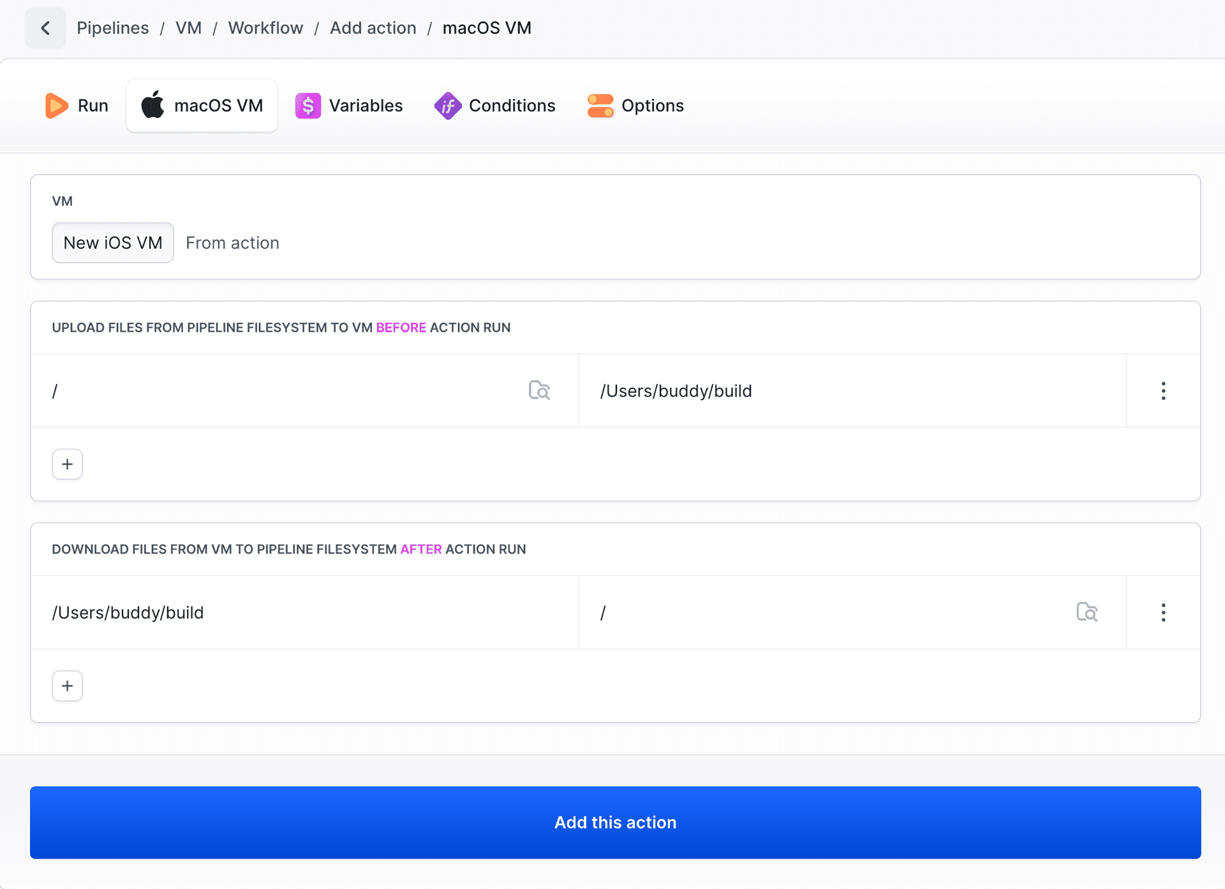Open folder browser beside download destination path
The width and height of the screenshot is (1225, 889).
pyautogui.click(x=1088, y=612)
